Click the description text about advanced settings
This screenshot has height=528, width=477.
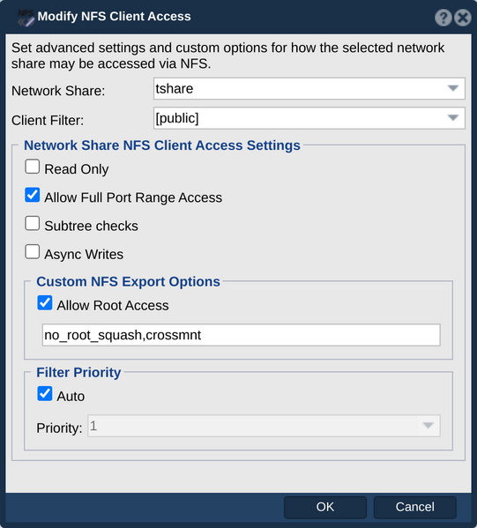[x=227, y=56]
